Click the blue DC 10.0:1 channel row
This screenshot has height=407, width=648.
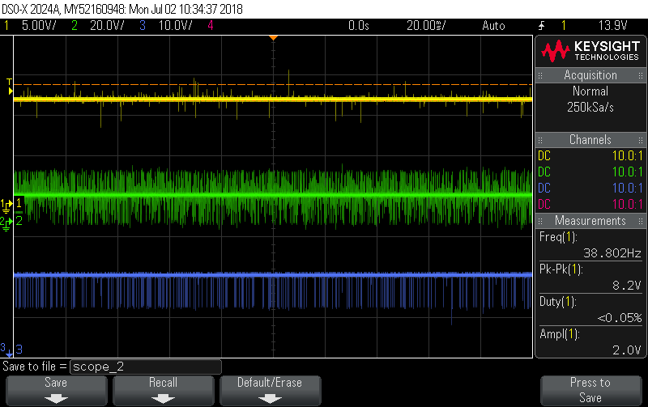590,189
